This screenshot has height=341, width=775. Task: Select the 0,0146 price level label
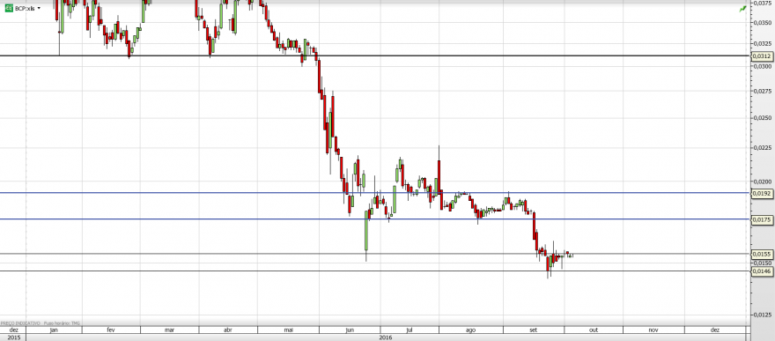tap(762, 271)
